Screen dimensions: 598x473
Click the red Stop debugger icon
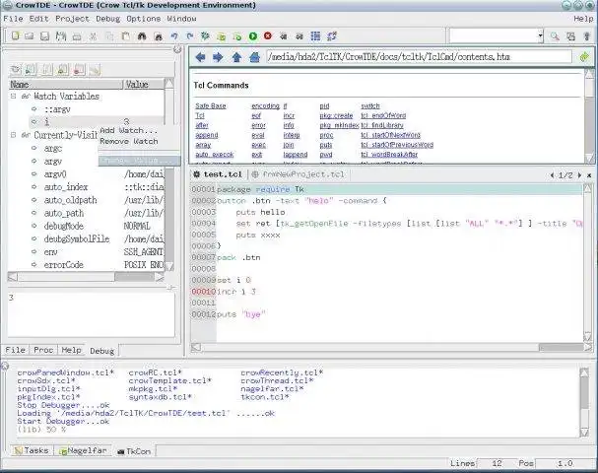coord(268,36)
